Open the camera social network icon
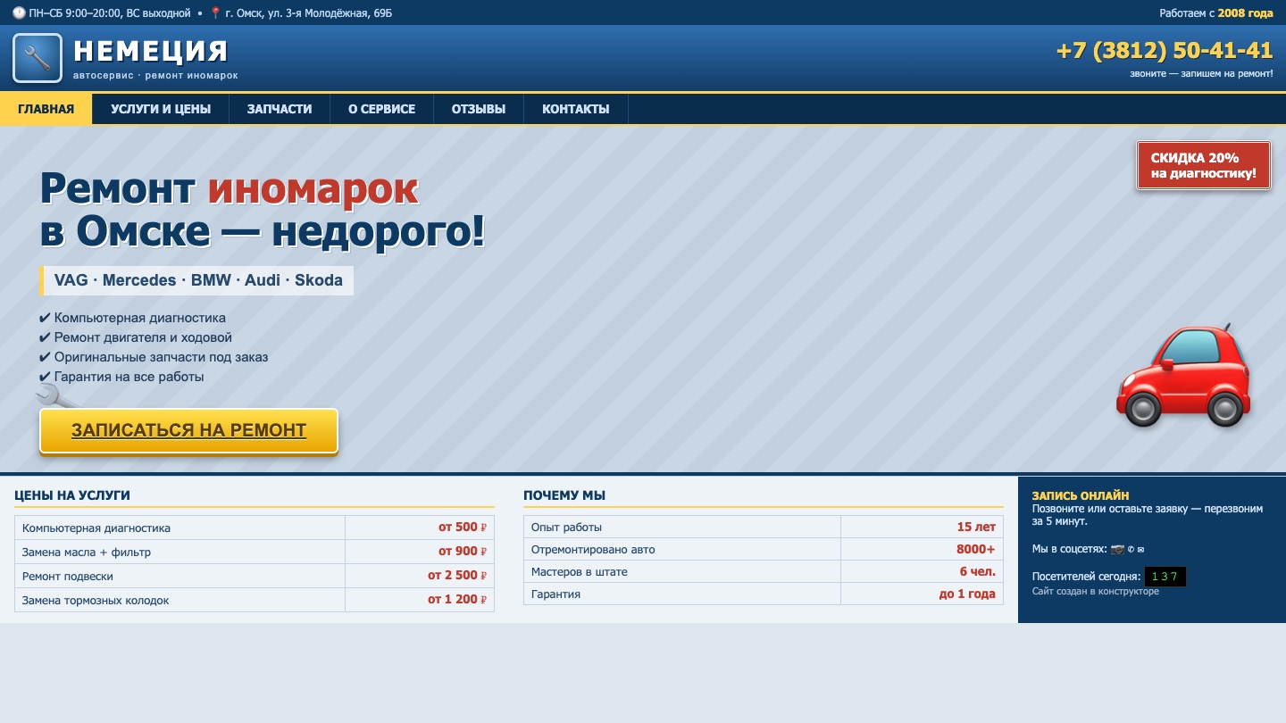The height and width of the screenshot is (723, 1286). [1117, 550]
